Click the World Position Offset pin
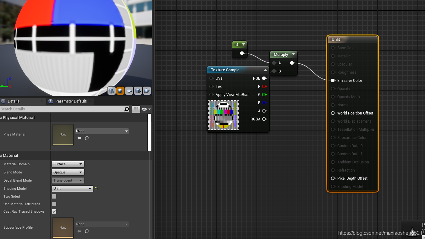The image size is (425, 239). (x=333, y=113)
